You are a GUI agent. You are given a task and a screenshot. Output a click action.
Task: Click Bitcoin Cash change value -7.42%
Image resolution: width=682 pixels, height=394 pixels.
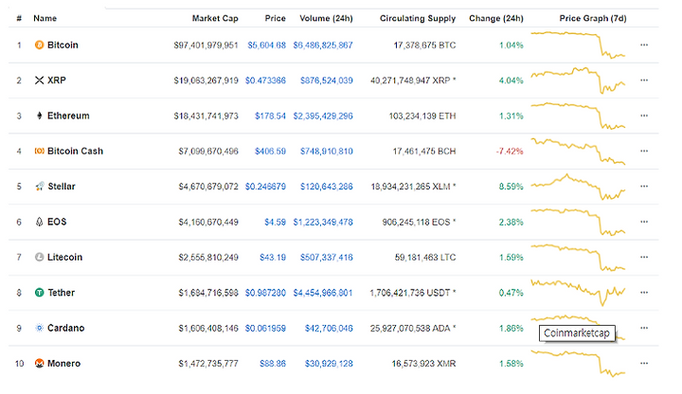pos(510,152)
